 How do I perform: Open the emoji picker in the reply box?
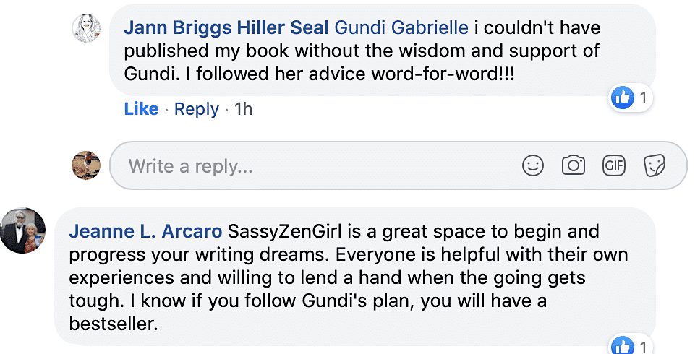click(x=532, y=166)
